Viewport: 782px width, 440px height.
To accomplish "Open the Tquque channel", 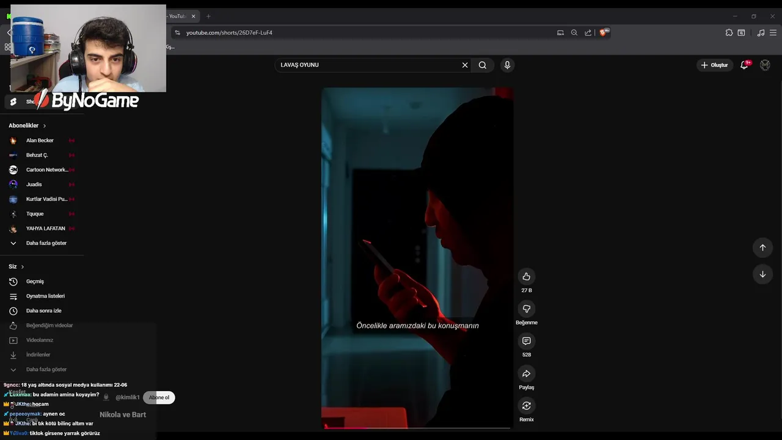I will tap(35, 214).
